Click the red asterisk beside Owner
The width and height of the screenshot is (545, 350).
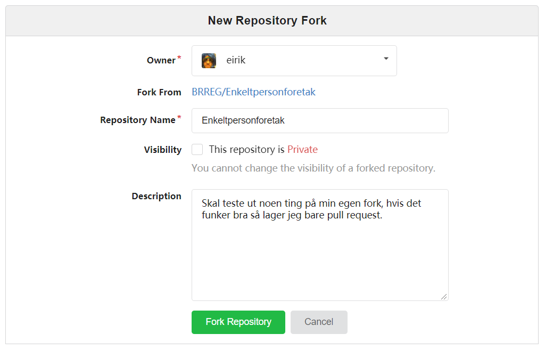tap(179, 58)
